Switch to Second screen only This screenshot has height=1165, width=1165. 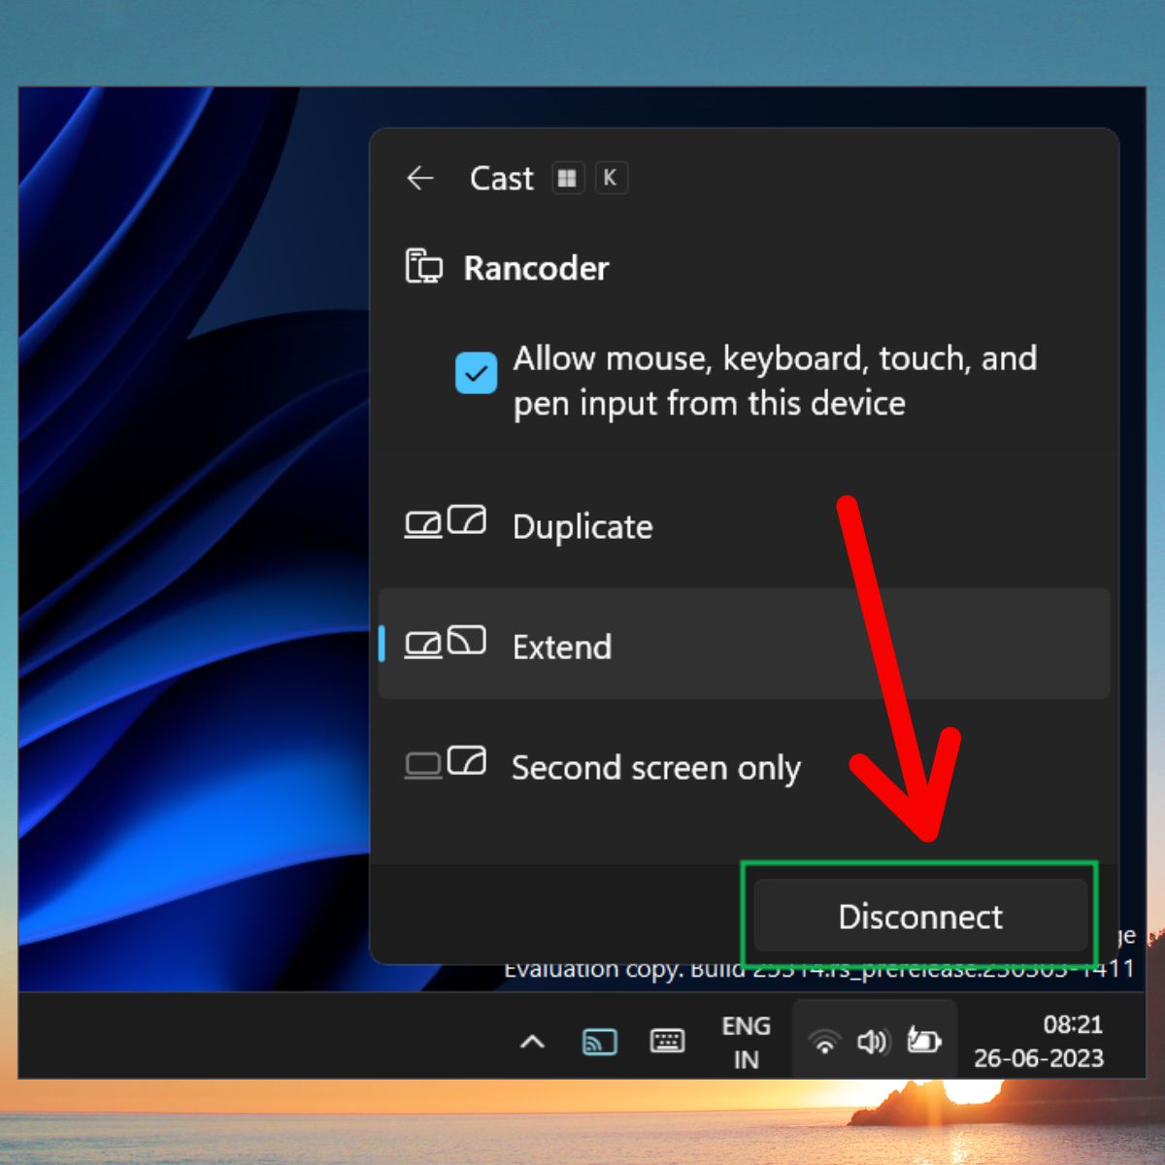tap(744, 767)
